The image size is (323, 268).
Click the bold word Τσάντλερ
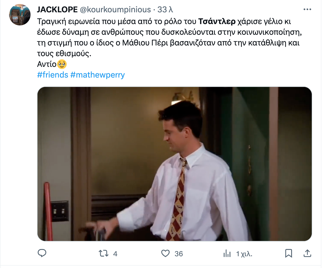(217, 21)
